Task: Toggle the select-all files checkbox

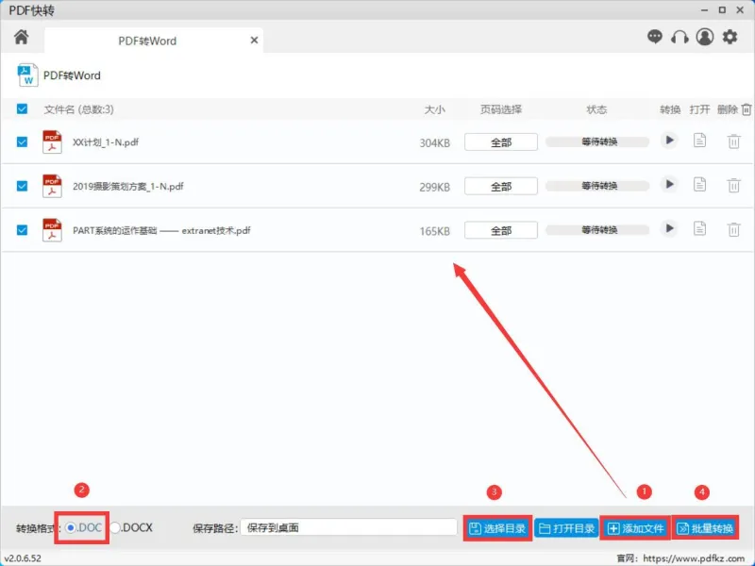Action: [22, 108]
